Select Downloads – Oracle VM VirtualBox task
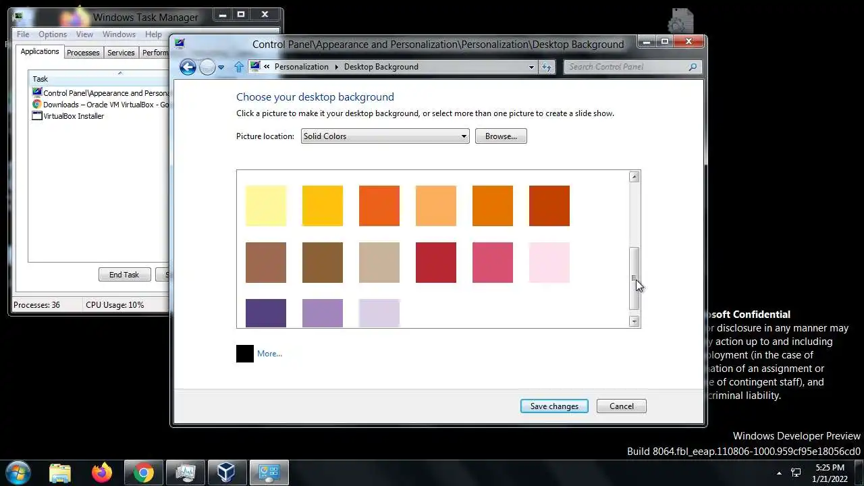 point(101,105)
